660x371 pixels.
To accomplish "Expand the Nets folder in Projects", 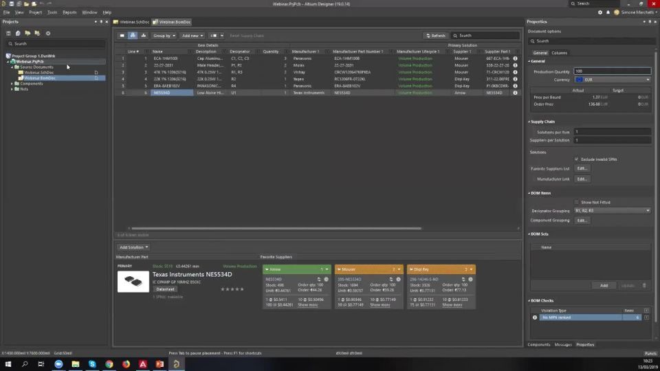I will click(12, 89).
